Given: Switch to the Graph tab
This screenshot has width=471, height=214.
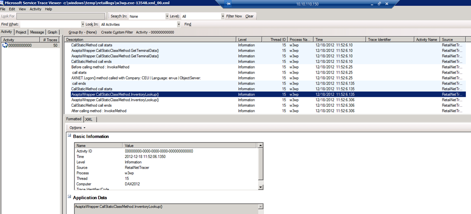Looking at the screenshot, I should [x=52, y=32].
